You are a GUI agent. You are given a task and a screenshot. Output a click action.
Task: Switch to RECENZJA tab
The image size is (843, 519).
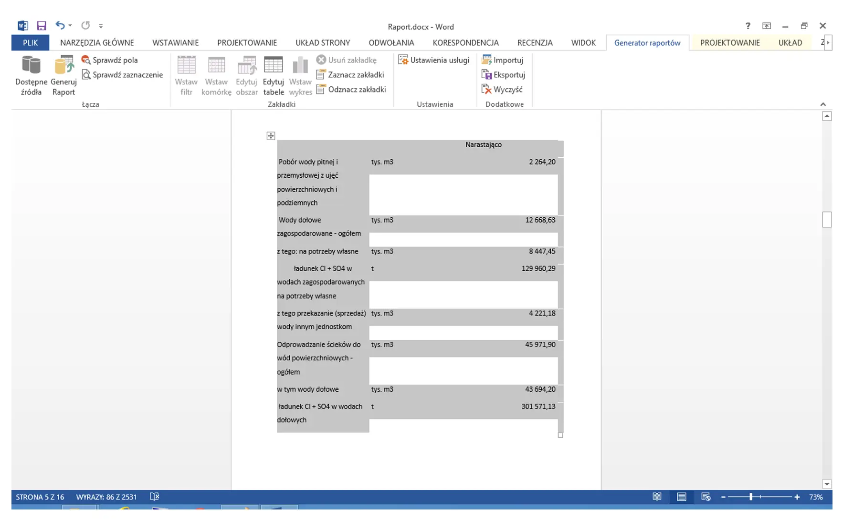coord(535,42)
